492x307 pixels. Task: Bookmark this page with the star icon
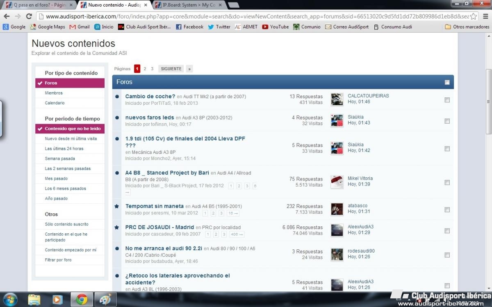pyautogui.click(x=474, y=16)
